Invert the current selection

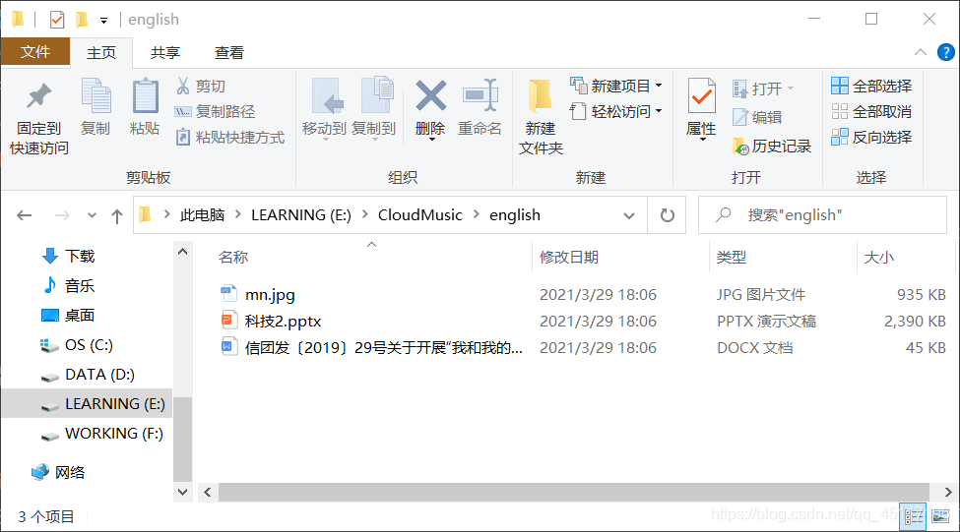(x=871, y=137)
